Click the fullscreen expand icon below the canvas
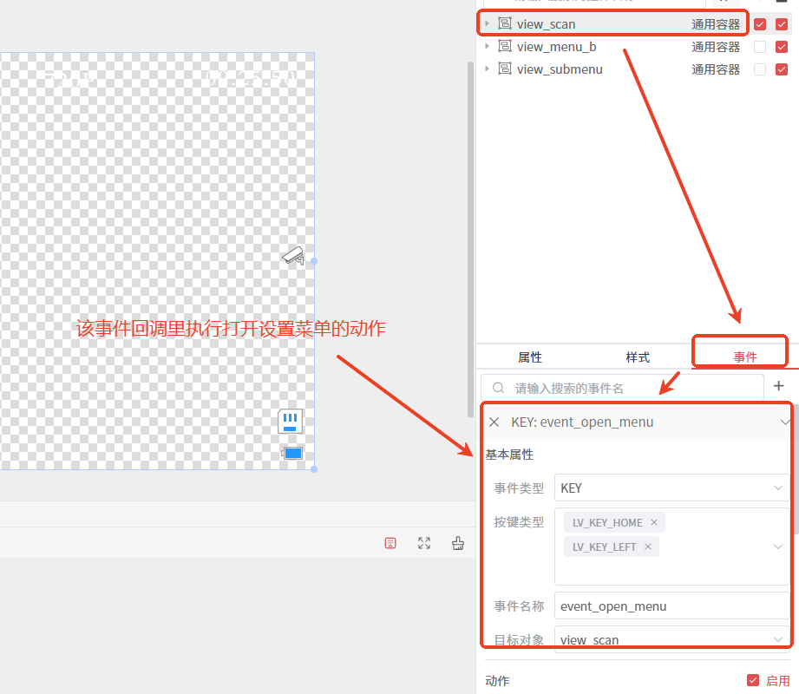 tap(424, 543)
